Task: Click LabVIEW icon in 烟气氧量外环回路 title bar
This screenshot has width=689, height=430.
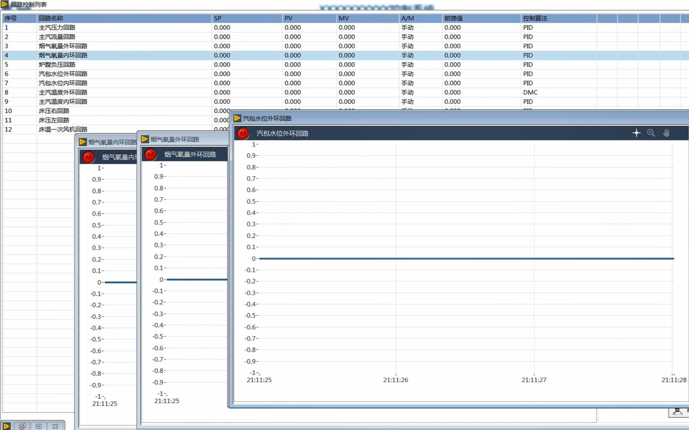Action: pyautogui.click(x=145, y=139)
